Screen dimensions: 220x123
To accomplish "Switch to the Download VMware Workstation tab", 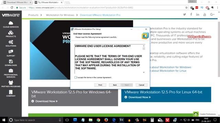I will coord(18,2).
